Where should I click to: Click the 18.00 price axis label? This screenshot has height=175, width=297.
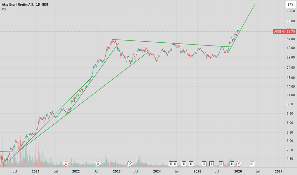point(291,78)
